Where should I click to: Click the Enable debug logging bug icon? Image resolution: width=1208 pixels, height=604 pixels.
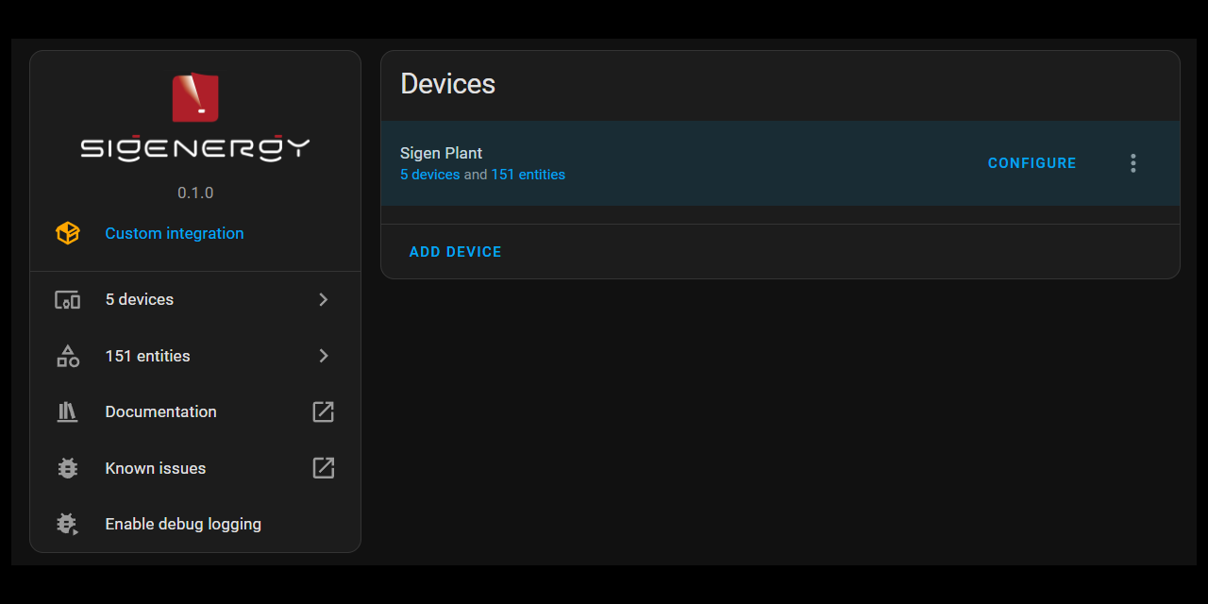(x=68, y=524)
